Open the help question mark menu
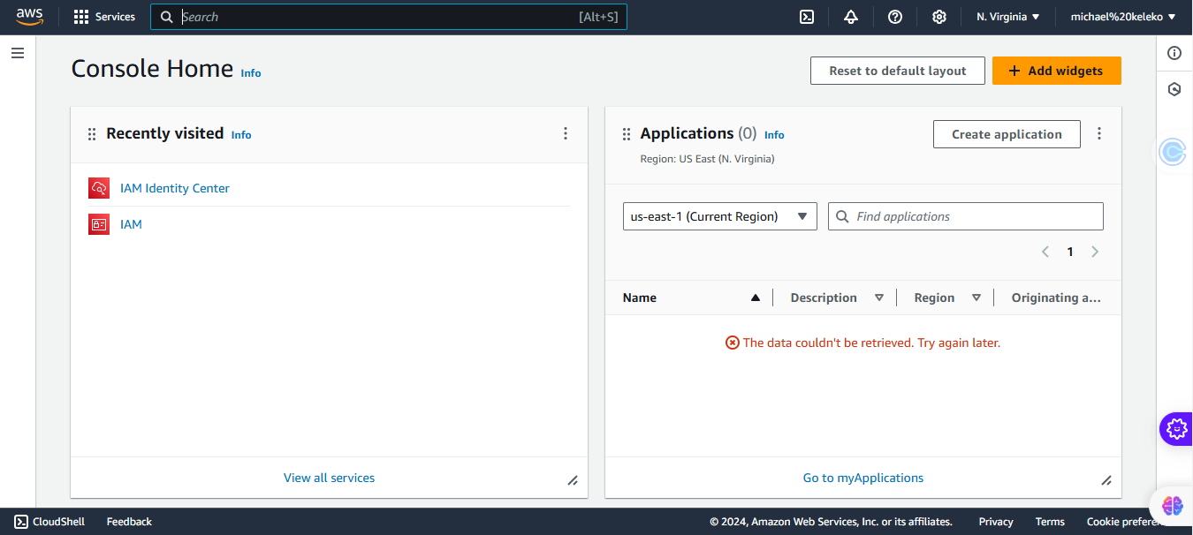Screen dimensions: 1193x535 tap(895, 17)
